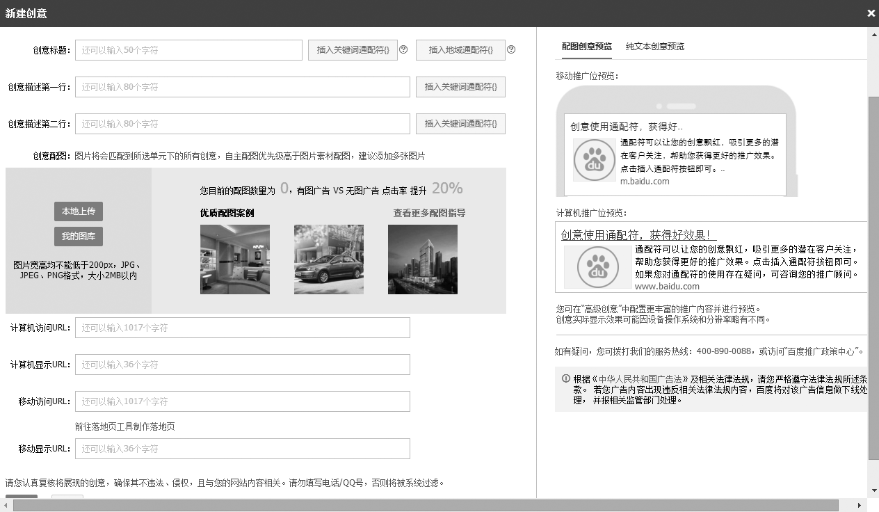Click scroll right arrow of horizontal scrollbar
Viewport: 879px width, 512px height.
tap(861, 506)
